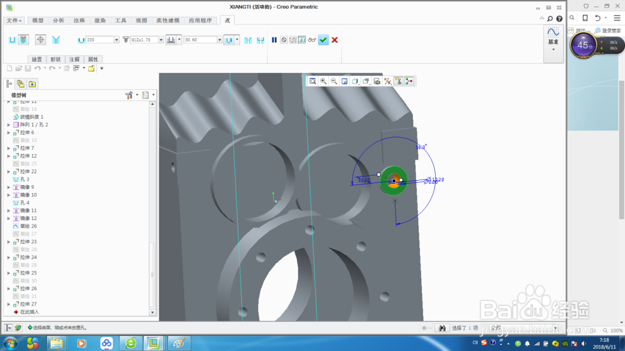Click the search icon in the title bar
This screenshot has height=351, width=625.
click(550, 19)
